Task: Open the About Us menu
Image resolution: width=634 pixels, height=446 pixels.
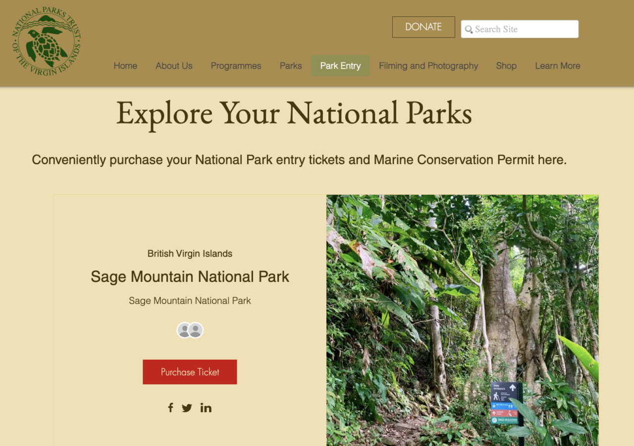Action: (x=174, y=66)
